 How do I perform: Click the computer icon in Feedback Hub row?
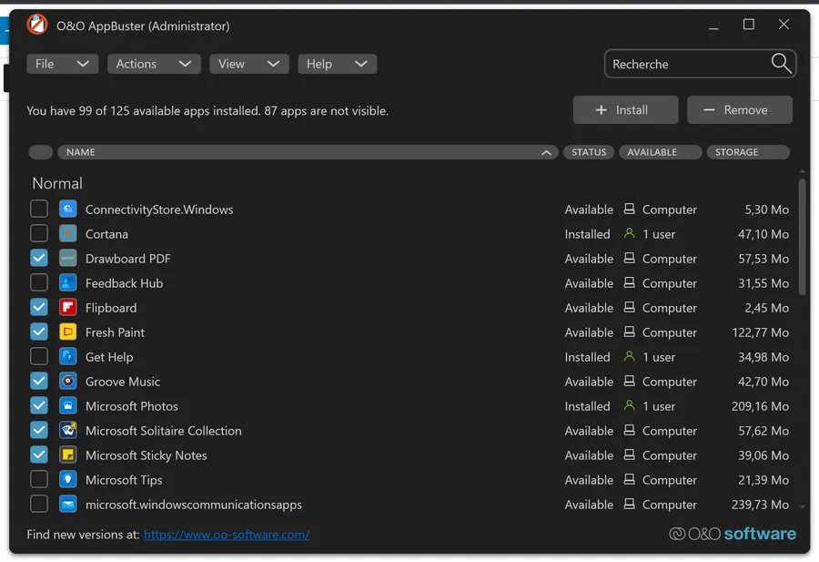[630, 282]
